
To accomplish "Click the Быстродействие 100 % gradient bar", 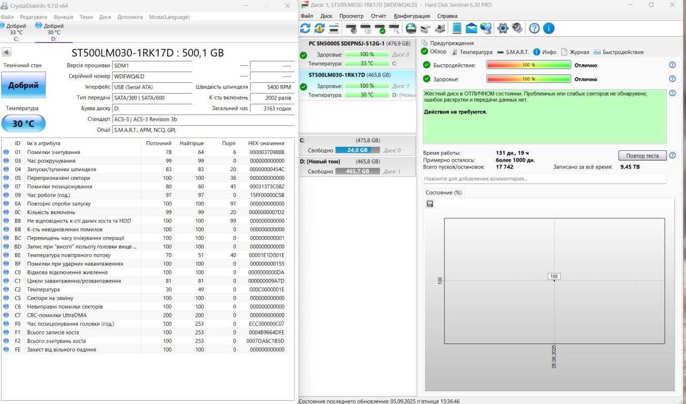I will click(x=528, y=65).
